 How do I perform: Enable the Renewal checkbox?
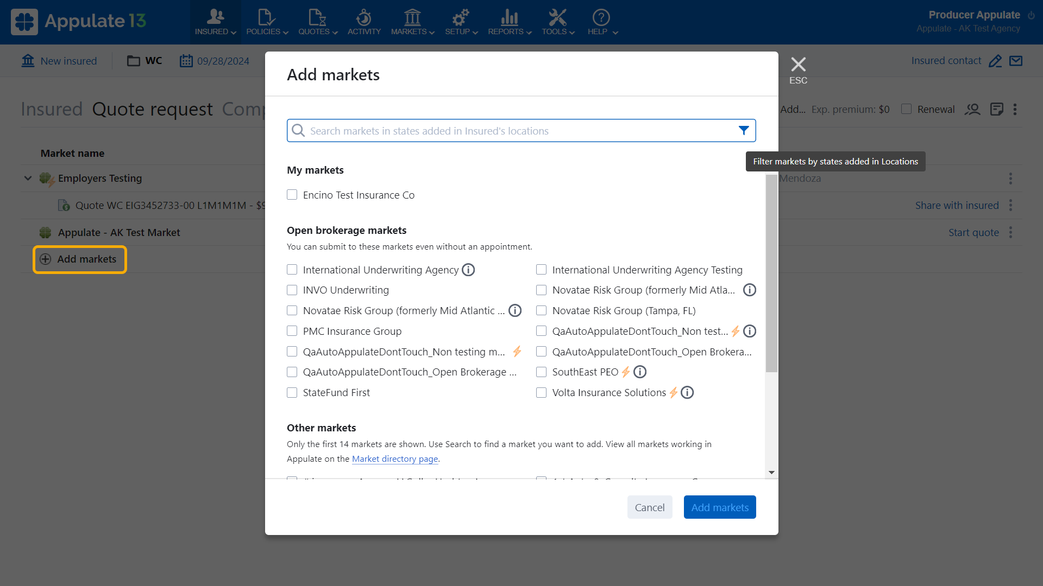[x=906, y=109]
